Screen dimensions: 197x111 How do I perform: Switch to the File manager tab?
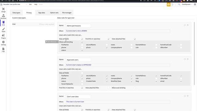click(67, 13)
